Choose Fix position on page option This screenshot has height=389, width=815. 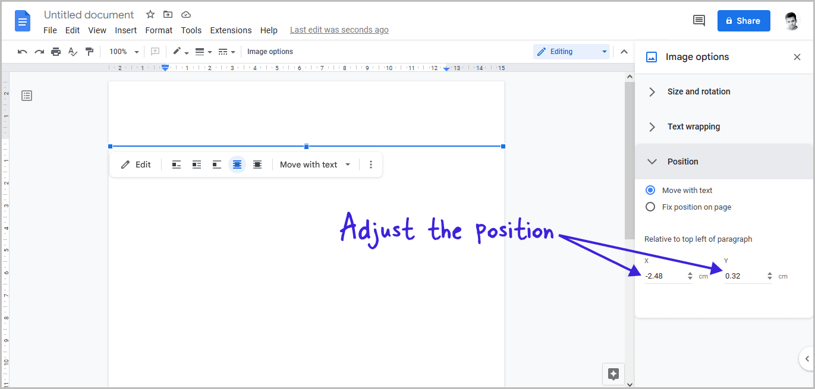(x=650, y=207)
